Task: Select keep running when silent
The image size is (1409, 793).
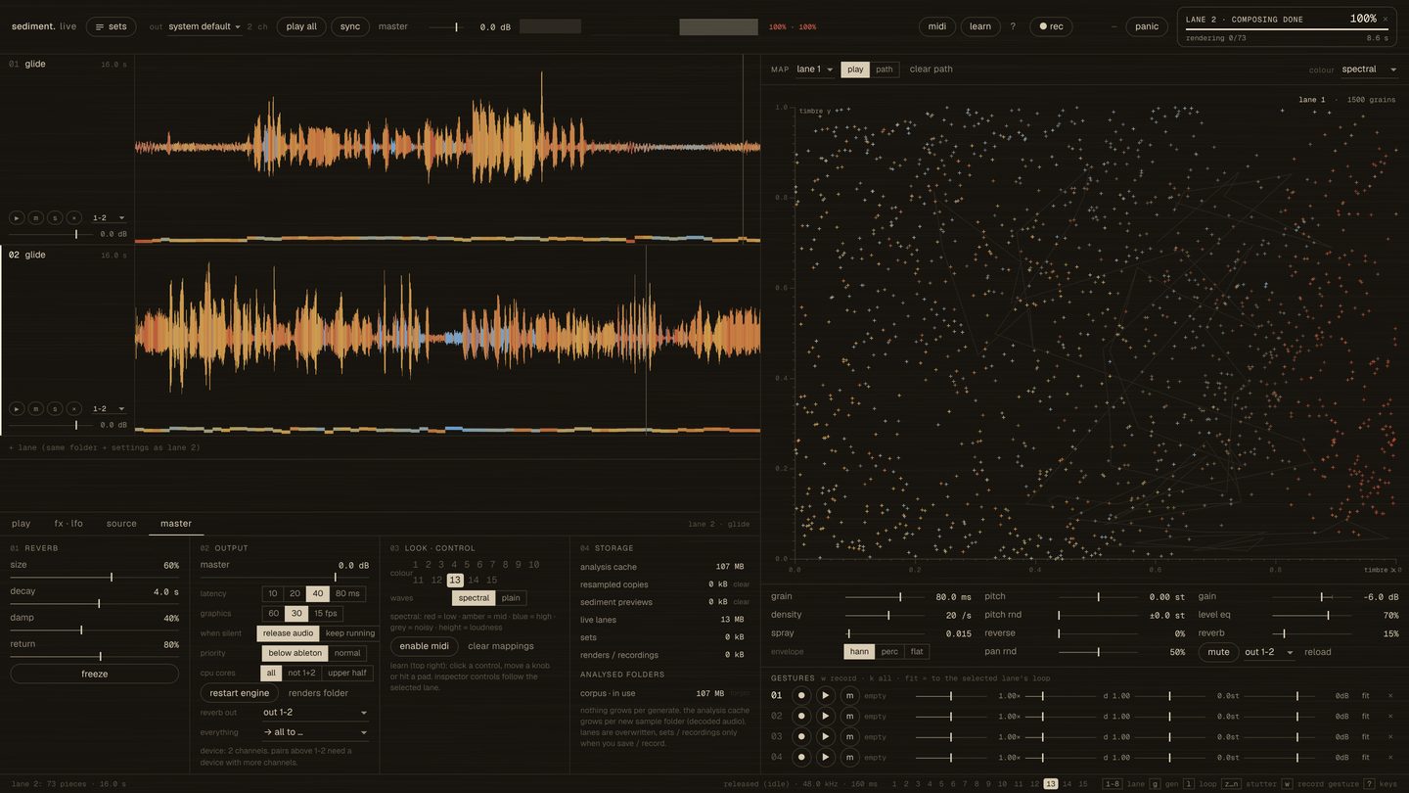Action: tap(350, 633)
